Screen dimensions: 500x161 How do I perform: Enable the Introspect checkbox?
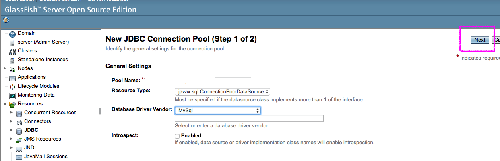(x=177, y=136)
